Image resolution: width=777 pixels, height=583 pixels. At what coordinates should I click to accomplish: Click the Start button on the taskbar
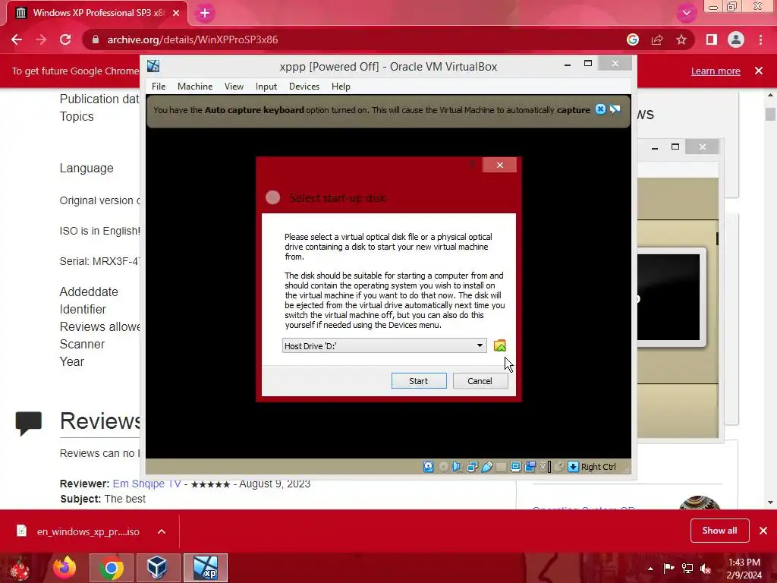(20, 568)
